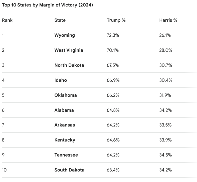197x182 pixels.
Task: Click the 31.9% Harris percentage for Oklahoma
Action: point(165,95)
